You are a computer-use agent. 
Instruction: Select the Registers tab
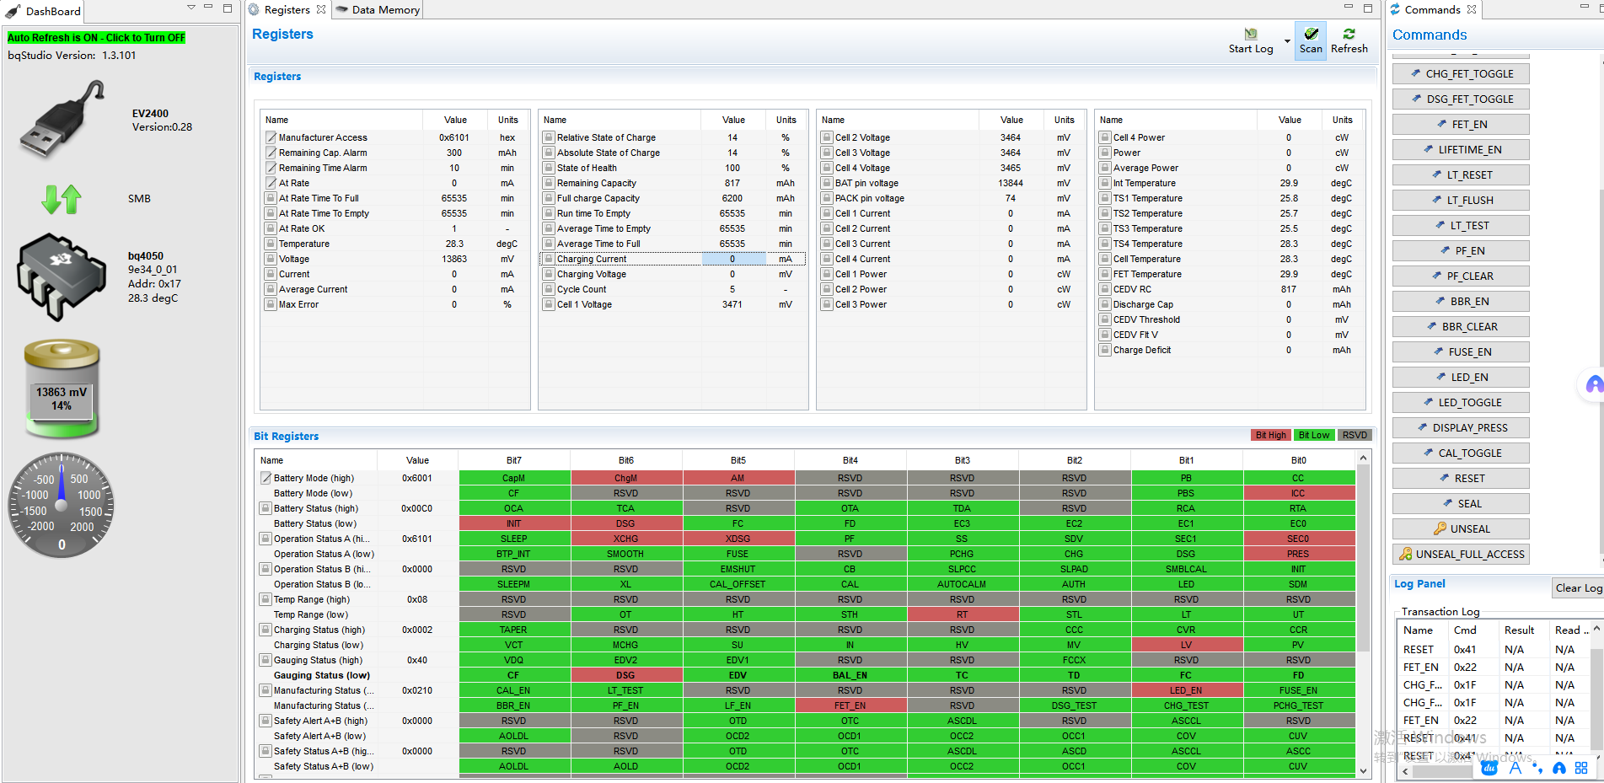pyautogui.click(x=287, y=10)
